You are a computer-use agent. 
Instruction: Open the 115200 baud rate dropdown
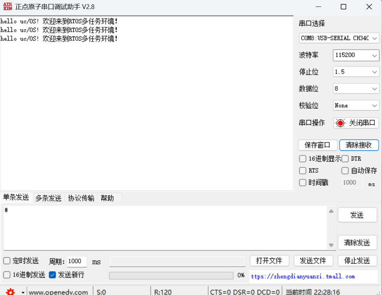click(x=356, y=55)
